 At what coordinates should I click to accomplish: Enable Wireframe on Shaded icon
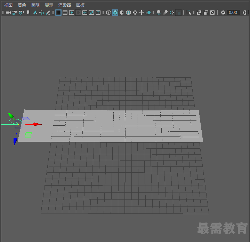[x=128, y=13]
